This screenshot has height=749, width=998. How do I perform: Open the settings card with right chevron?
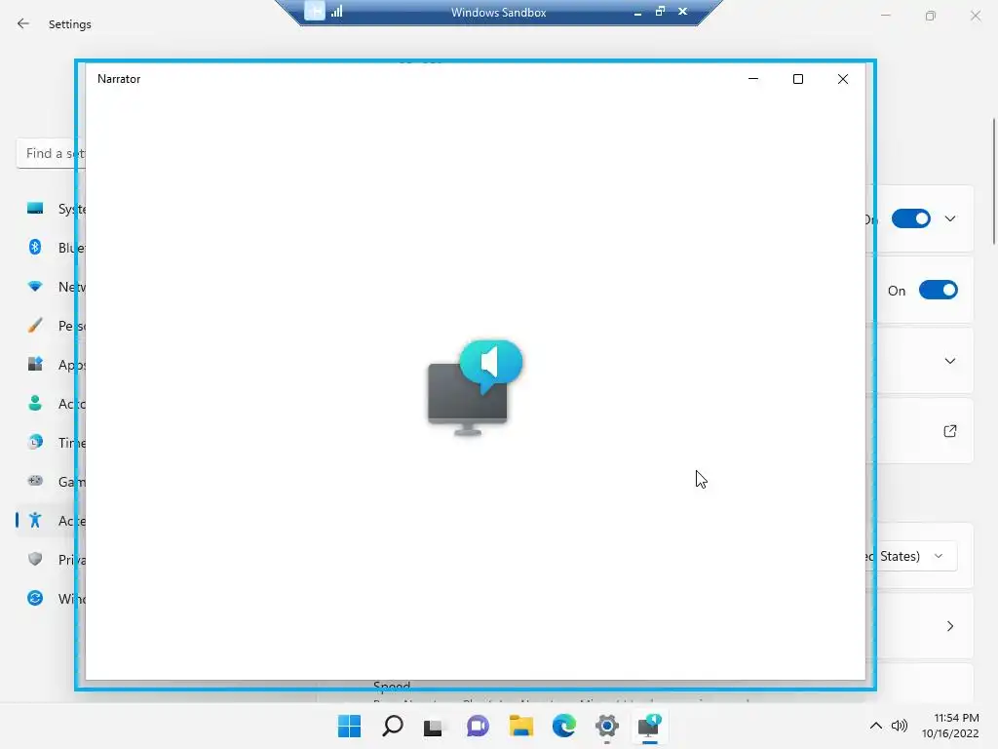click(x=949, y=626)
